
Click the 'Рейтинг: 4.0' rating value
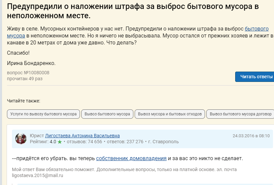click(43, 142)
